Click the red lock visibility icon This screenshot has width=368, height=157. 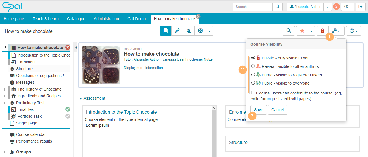[322, 31]
